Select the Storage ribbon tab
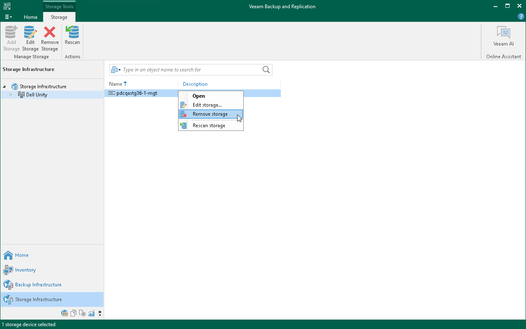 click(59, 17)
